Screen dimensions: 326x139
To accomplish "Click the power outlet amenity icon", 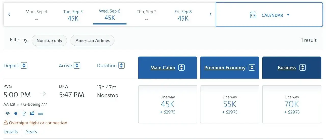I will (16, 113).
